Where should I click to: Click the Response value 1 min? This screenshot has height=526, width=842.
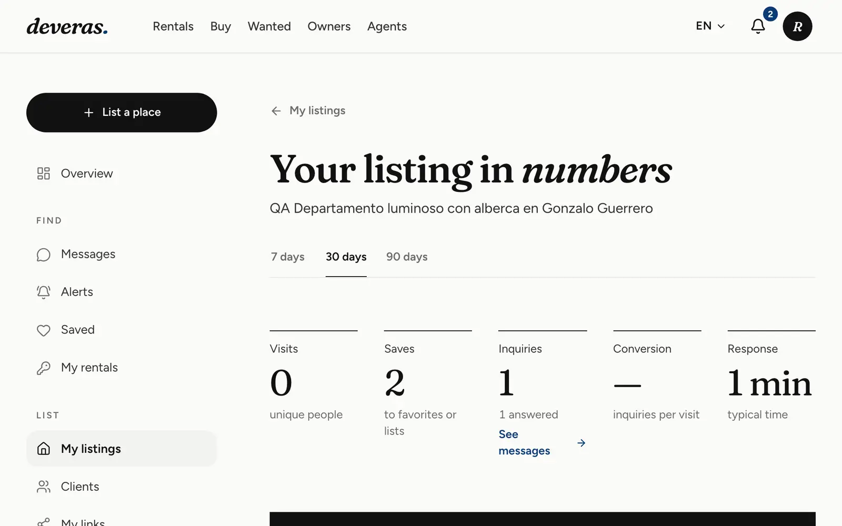(x=769, y=383)
